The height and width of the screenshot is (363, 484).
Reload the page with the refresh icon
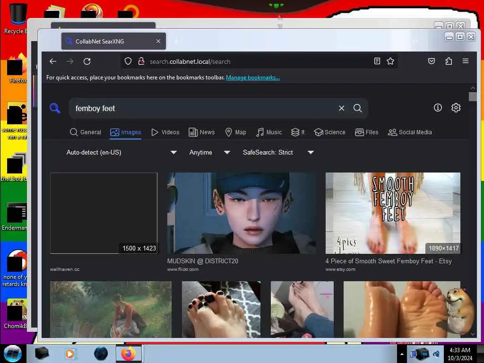87,61
